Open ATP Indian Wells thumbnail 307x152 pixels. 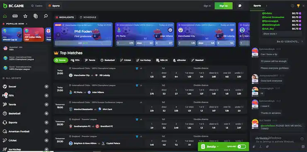(34, 34)
